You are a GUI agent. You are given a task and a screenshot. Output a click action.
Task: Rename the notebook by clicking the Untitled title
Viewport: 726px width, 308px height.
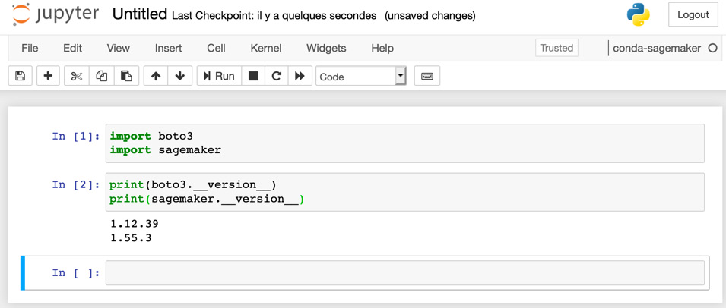coord(139,14)
